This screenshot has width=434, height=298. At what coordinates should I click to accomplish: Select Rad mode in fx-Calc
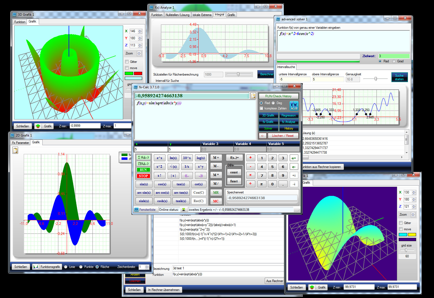pos(261,103)
